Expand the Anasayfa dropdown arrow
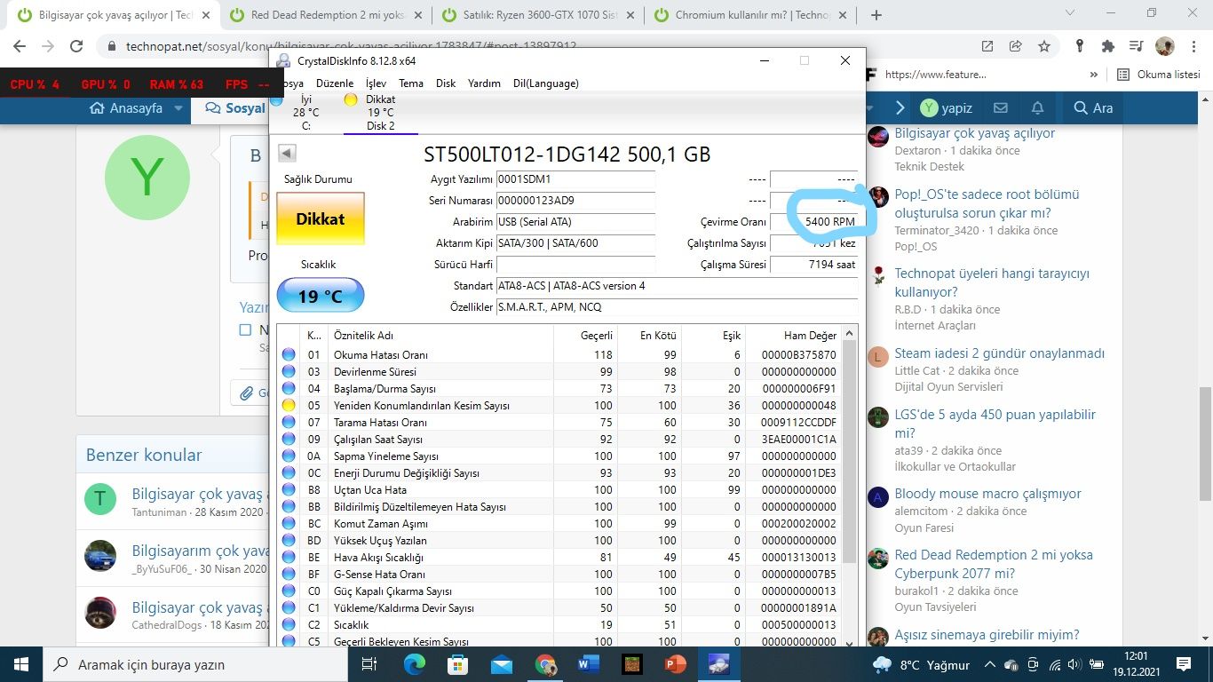 (178, 108)
